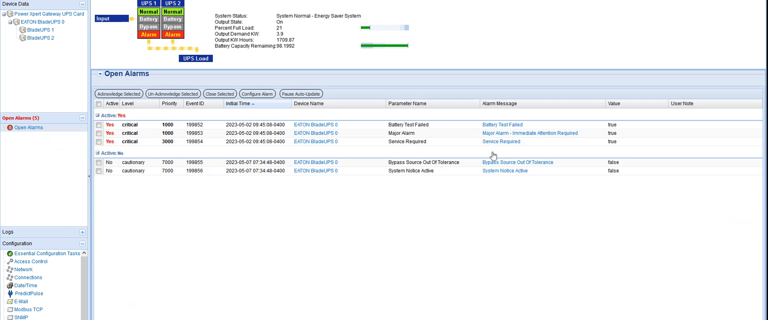Click the UPS 2 Normal status block
The height and width of the screenshot is (320, 768).
[x=173, y=12]
